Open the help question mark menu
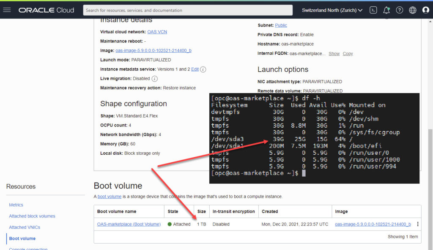Screen dimensions: 433x250 point(399,10)
